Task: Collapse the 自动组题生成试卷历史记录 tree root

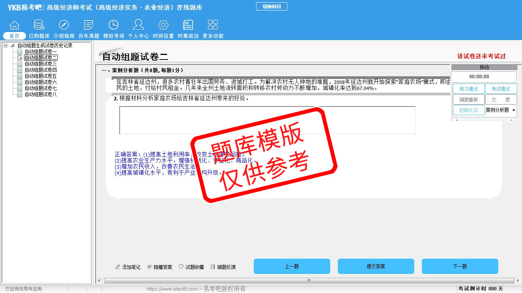Action: pos(6,46)
